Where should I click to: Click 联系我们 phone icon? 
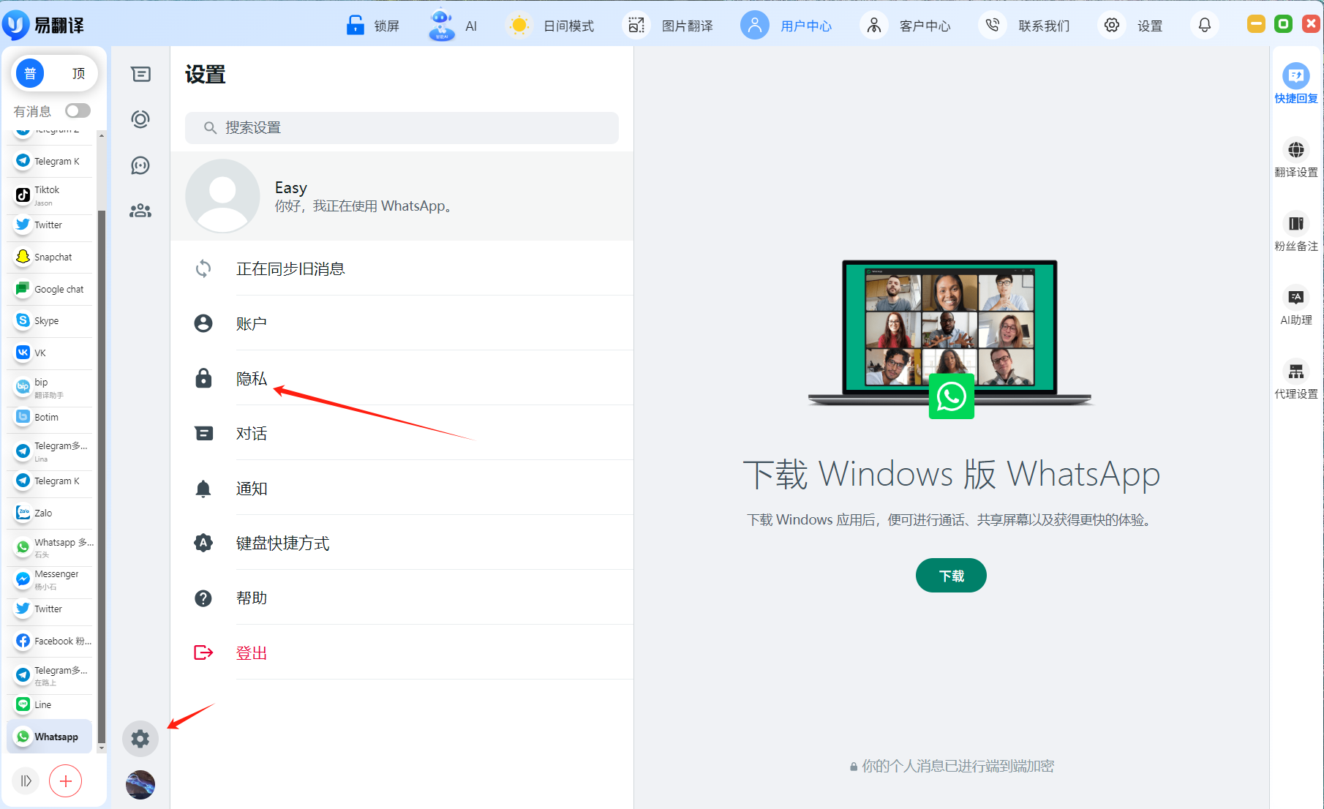(x=993, y=26)
